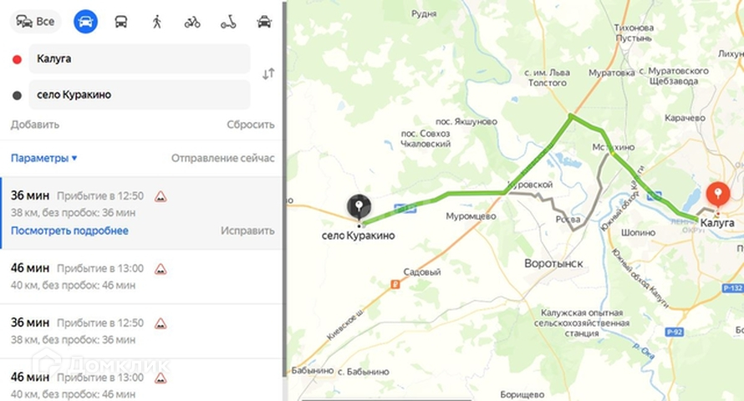744x401 pixels.
Task: Expand the Параметры dropdown
Action: [x=43, y=159]
